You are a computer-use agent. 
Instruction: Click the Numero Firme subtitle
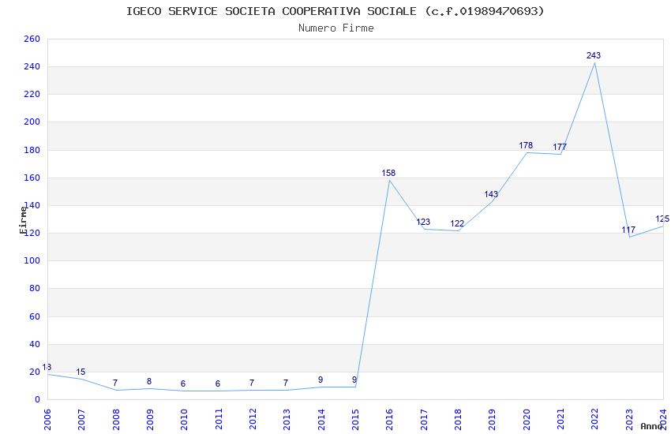coord(335,28)
